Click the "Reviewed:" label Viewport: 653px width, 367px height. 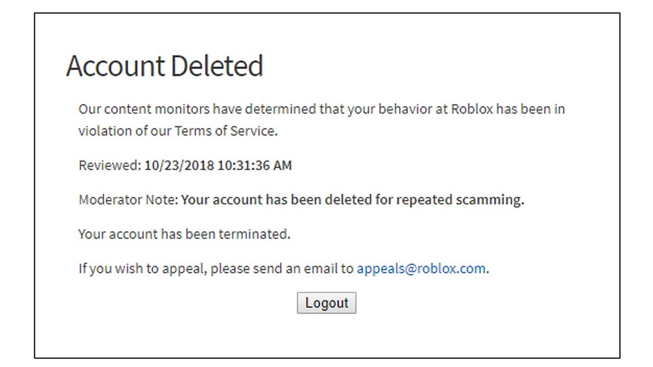(109, 165)
